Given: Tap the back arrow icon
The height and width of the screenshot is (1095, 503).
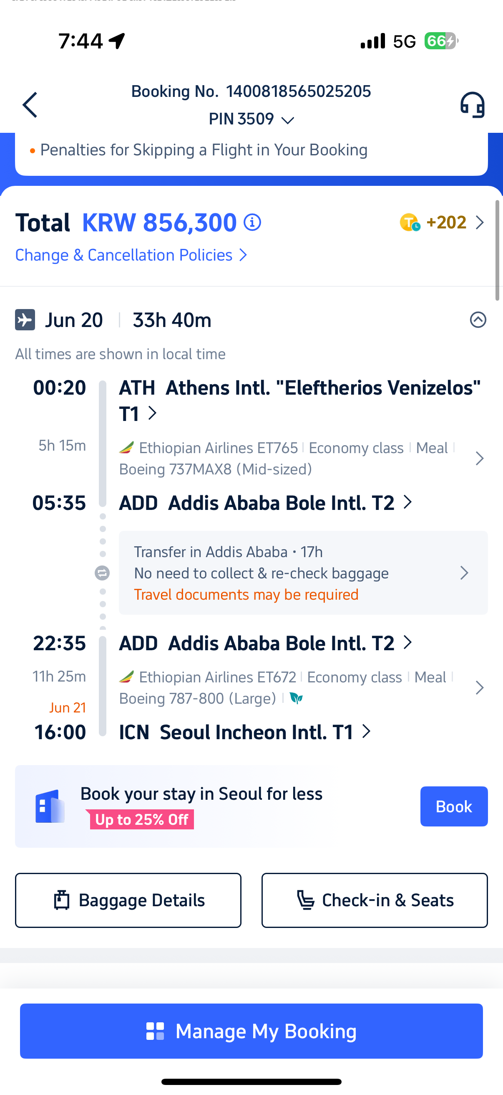Looking at the screenshot, I should [30, 104].
